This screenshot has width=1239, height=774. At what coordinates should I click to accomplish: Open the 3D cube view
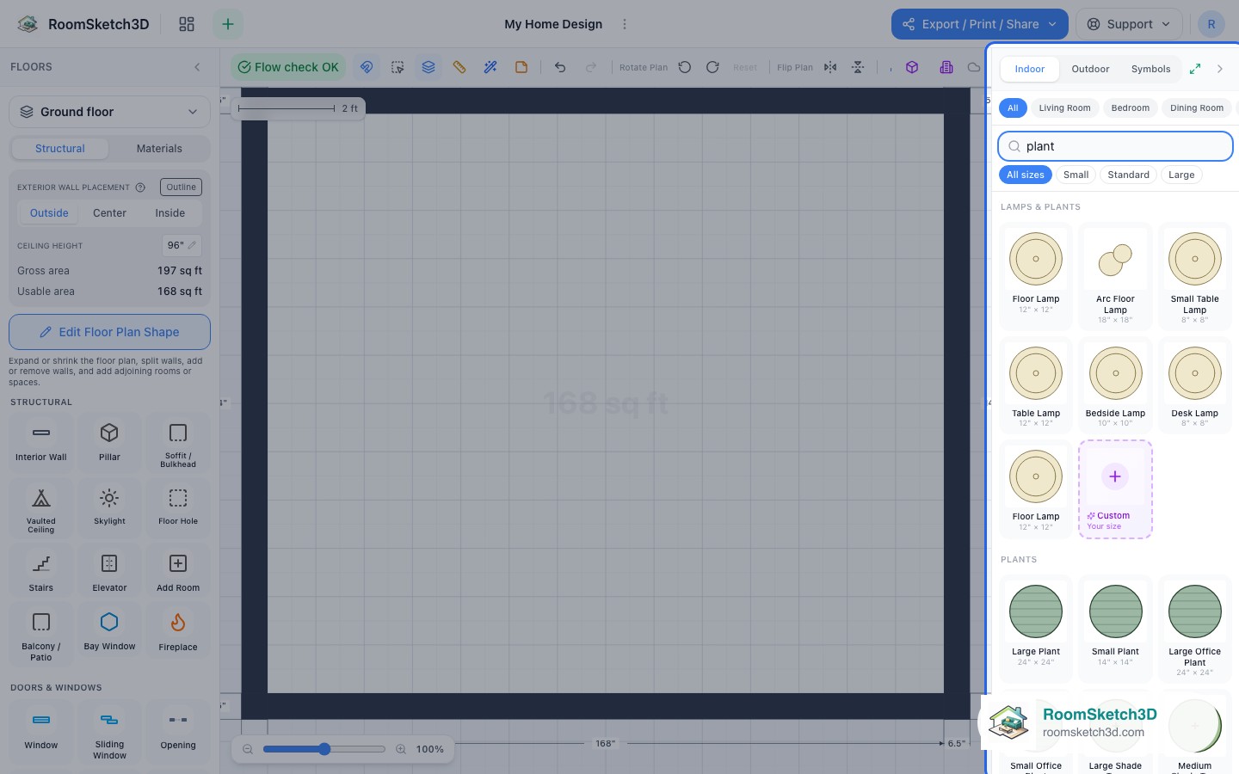tap(912, 67)
